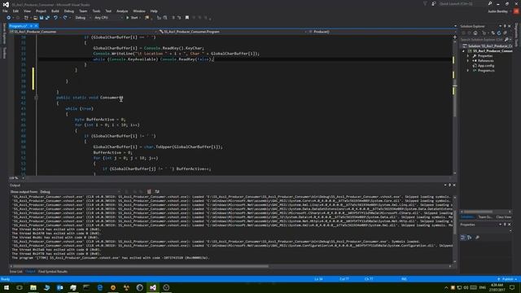Open the Debug menu
The height and width of the screenshot is (293, 521).
click(68, 11)
